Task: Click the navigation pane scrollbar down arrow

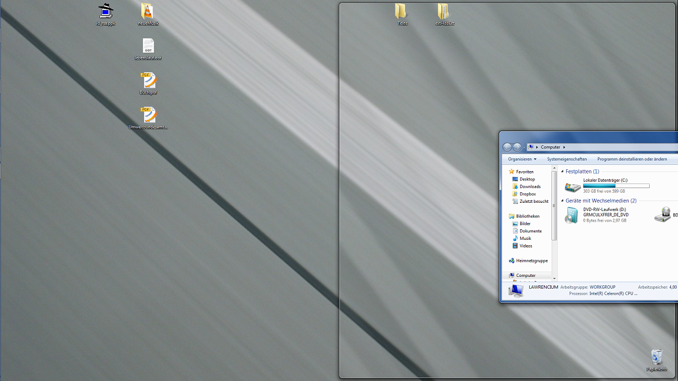Action: 554,277
